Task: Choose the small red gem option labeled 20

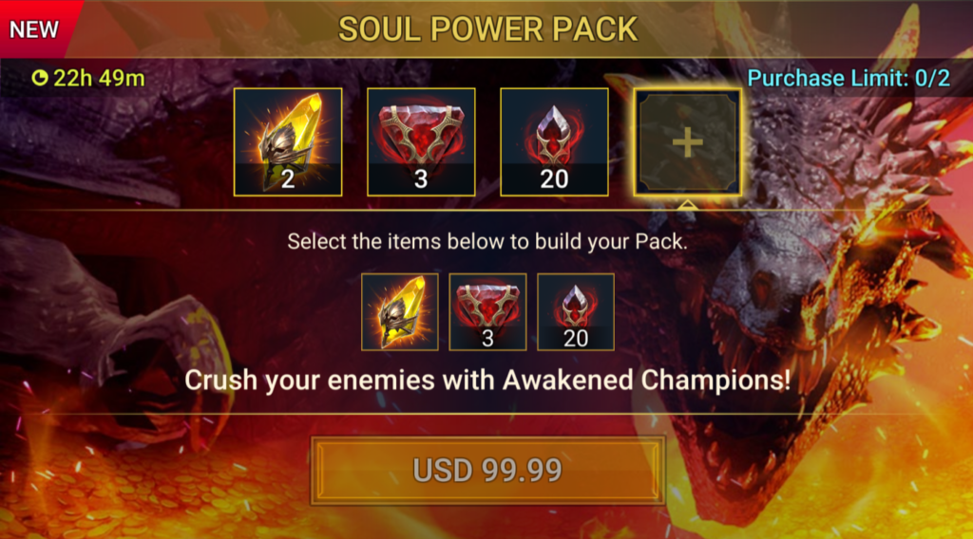Action: pos(576,312)
